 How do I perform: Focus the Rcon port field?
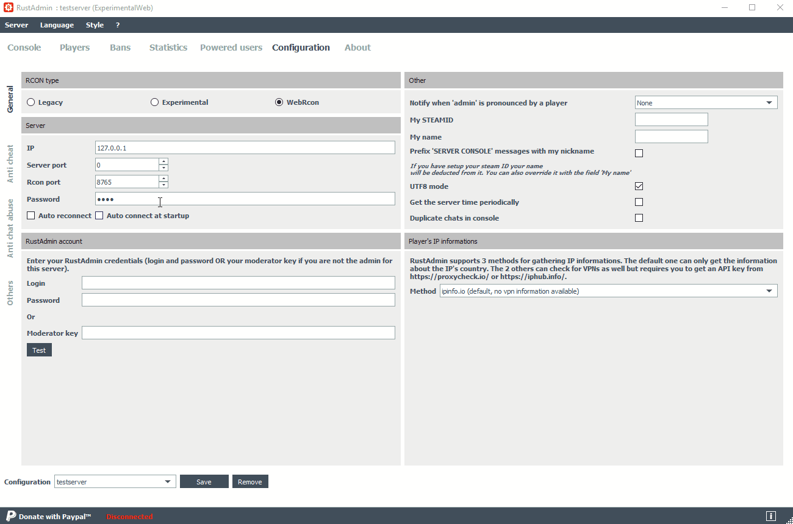[x=127, y=182]
